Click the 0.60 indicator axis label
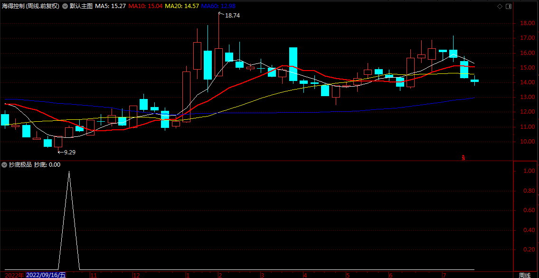 tap(529, 210)
